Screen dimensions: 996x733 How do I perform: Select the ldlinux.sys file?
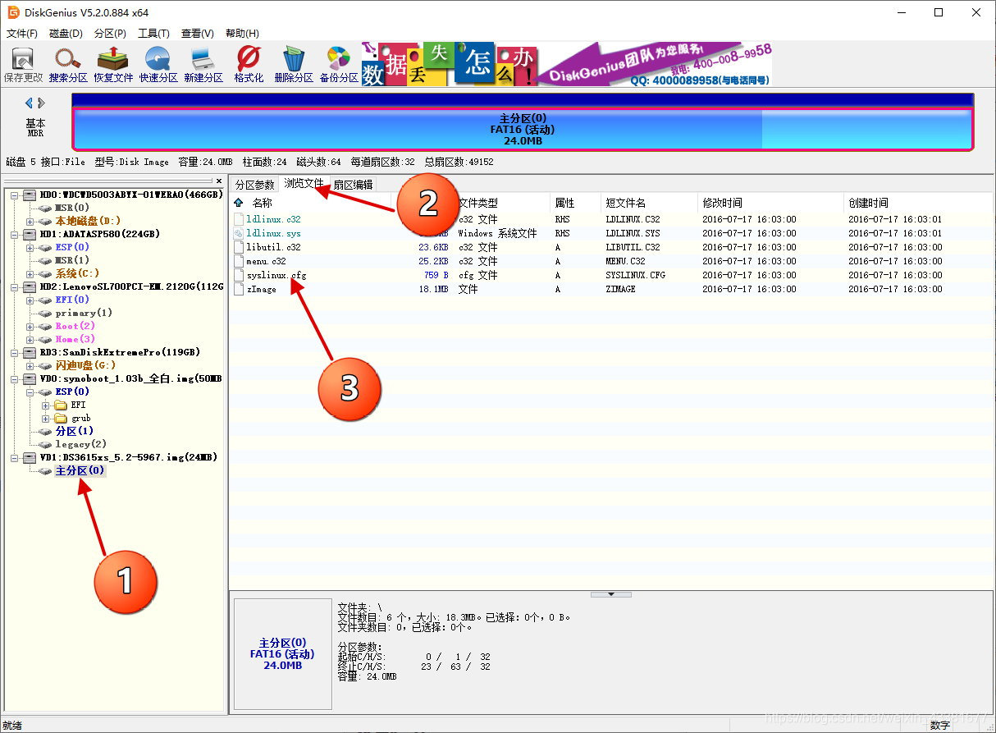tap(273, 234)
